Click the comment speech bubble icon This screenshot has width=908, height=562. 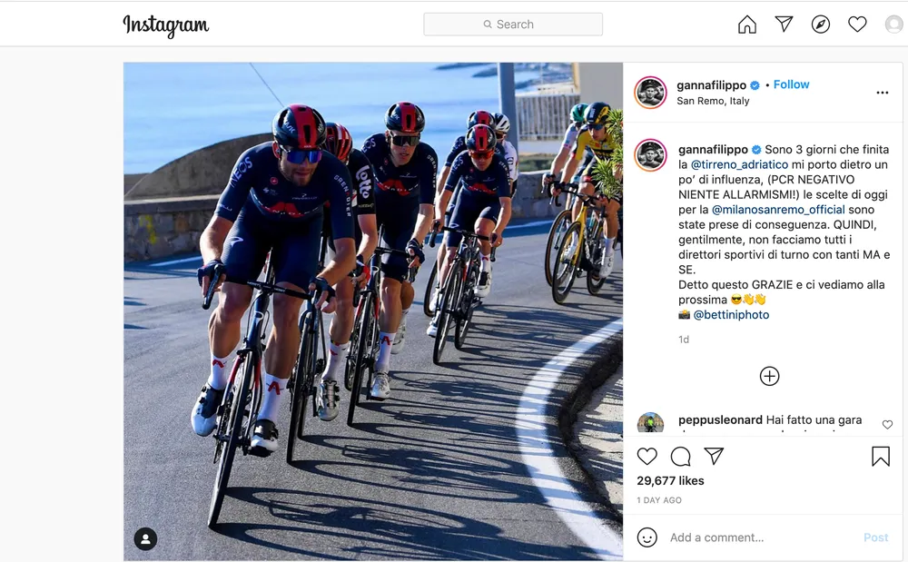tap(680, 456)
